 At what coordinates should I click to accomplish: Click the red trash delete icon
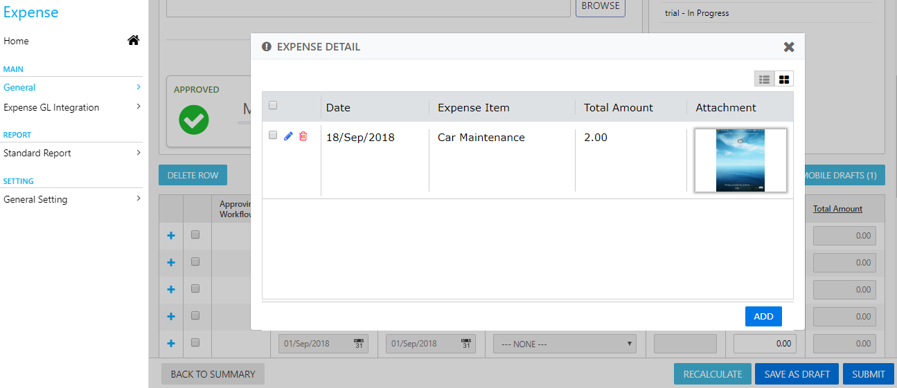(303, 136)
